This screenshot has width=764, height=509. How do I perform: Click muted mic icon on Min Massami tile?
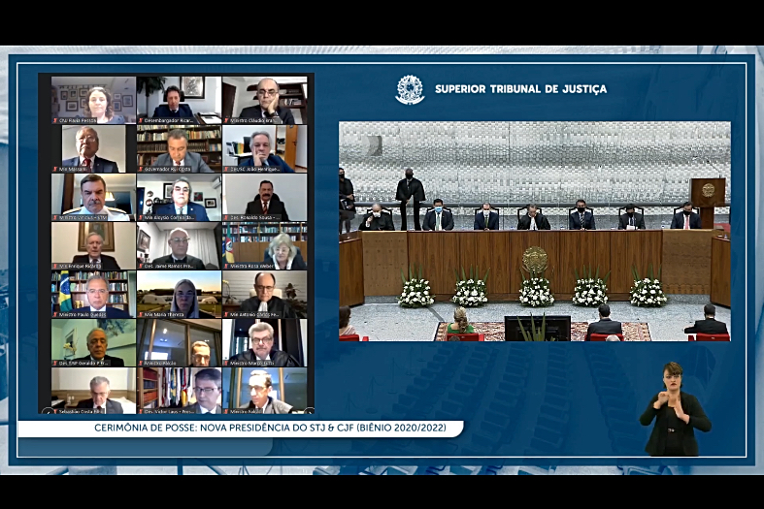(x=55, y=169)
